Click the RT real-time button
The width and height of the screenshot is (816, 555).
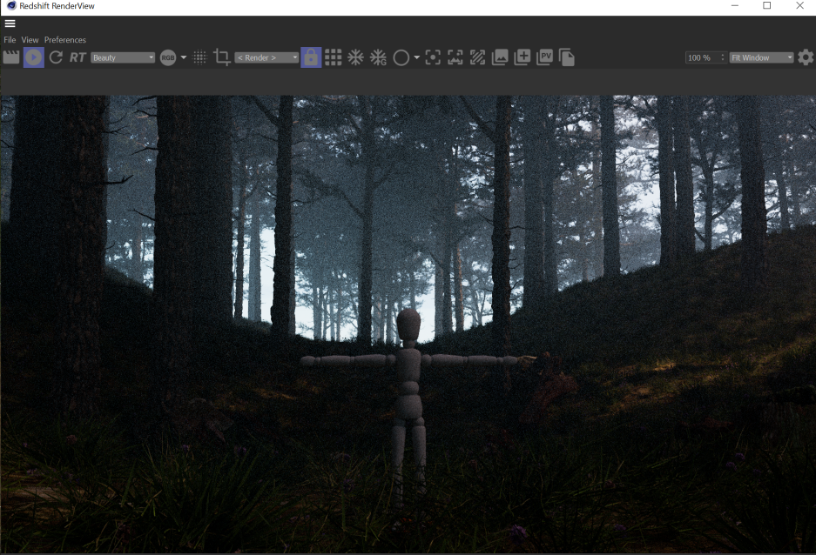point(78,57)
